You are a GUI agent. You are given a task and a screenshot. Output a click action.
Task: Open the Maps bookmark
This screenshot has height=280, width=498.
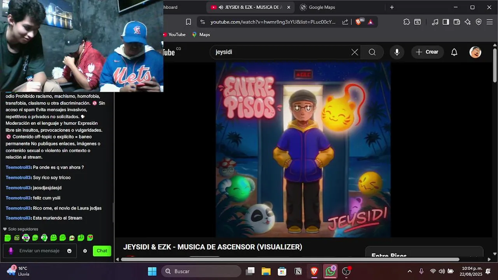[x=201, y=35]
